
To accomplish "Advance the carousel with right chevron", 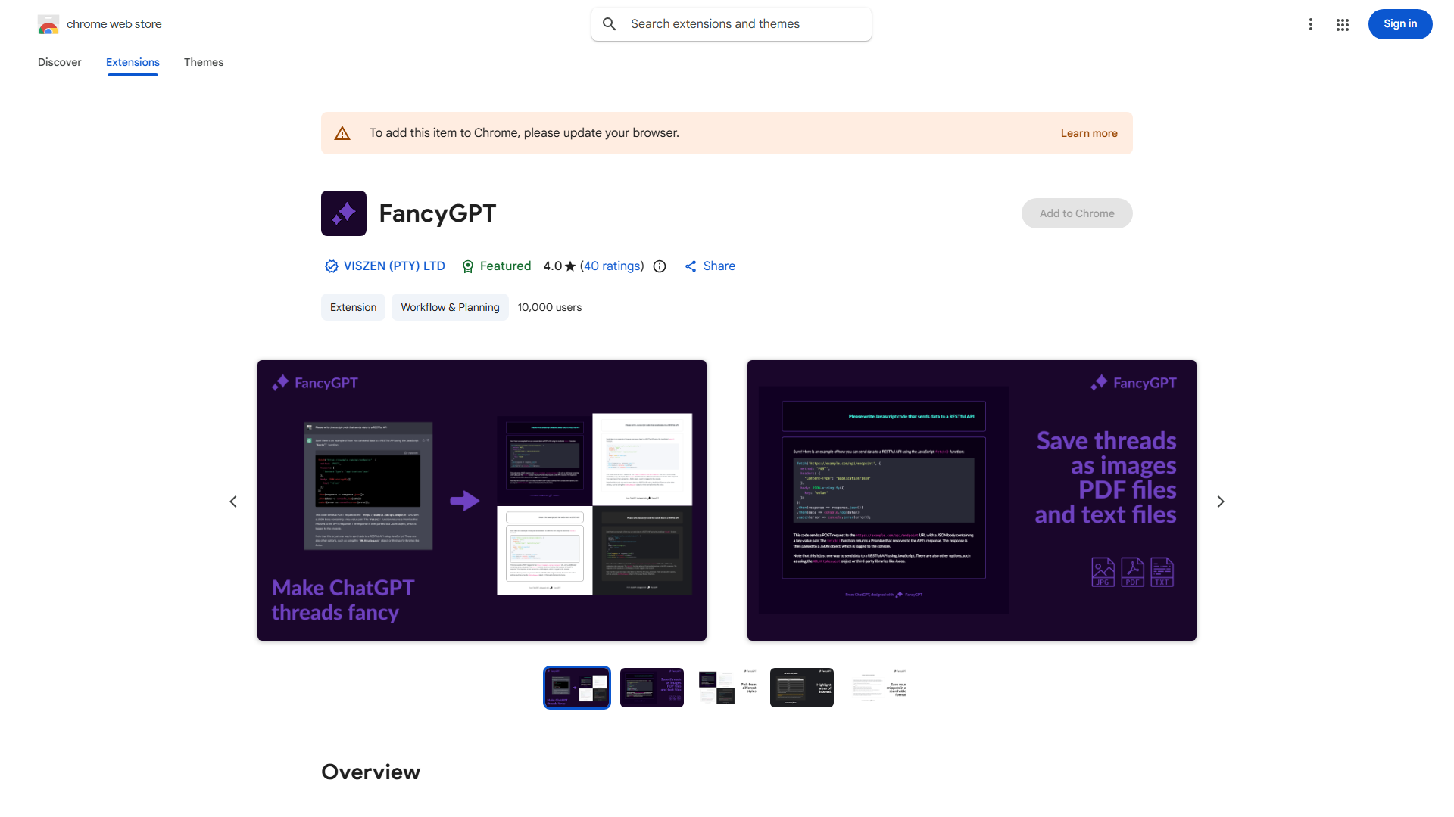I will [x=1221, y=502].
